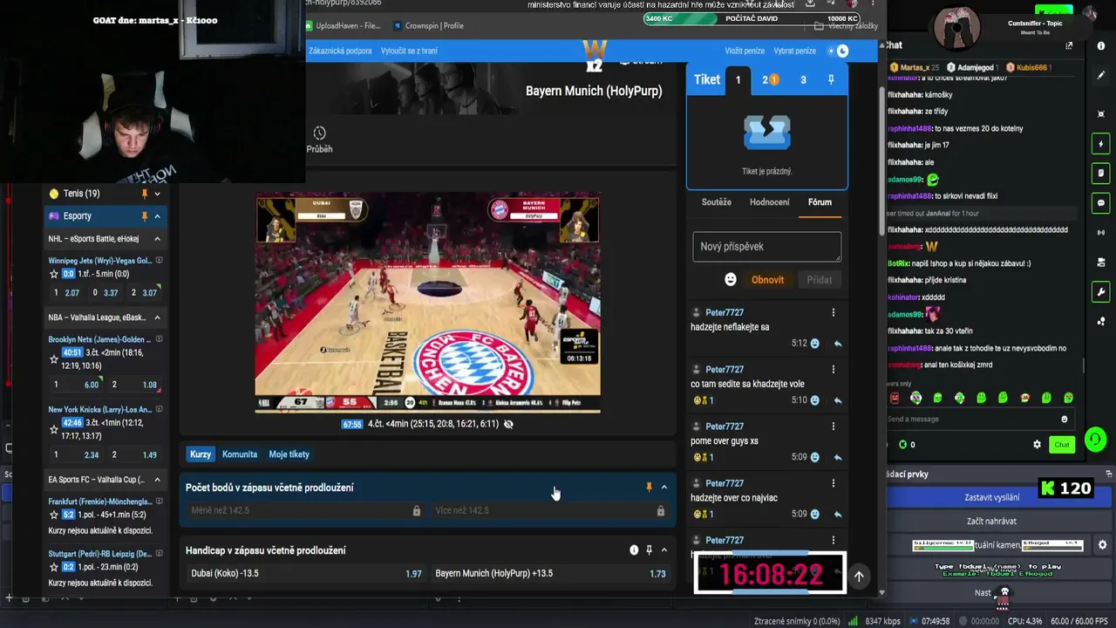Pick Brooklyn Nets odds 6.00
This screenshot has width=1116, height=628.
pyautogui.click(x=78, y=385)
